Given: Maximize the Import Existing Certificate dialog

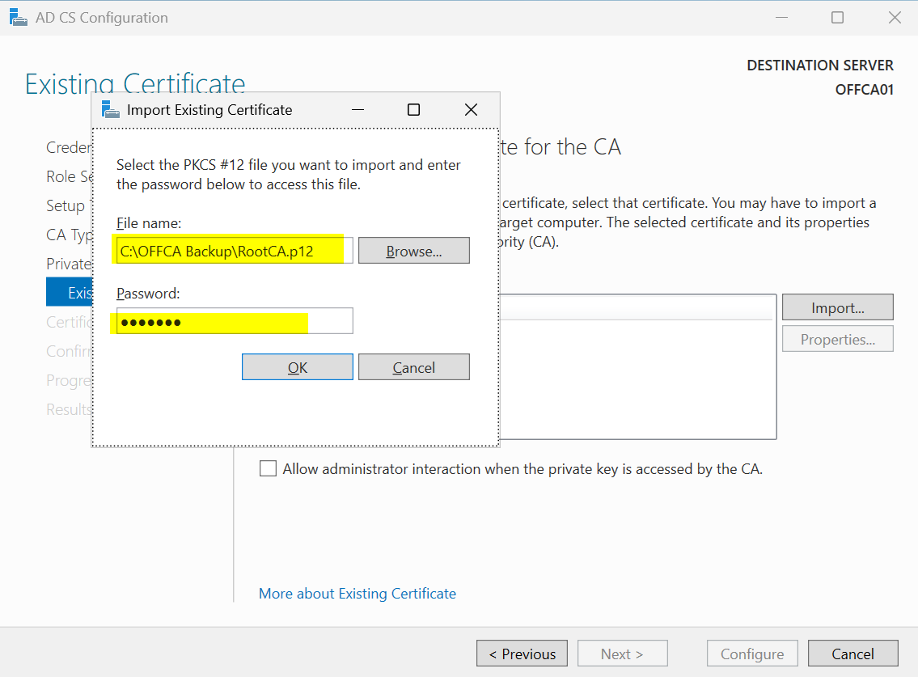Looking at the screenshot, I should pyautogui.click(x=413, y=110).
